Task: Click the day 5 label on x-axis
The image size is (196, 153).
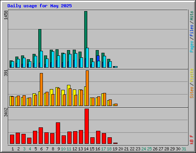Action: tap(36, 149)
